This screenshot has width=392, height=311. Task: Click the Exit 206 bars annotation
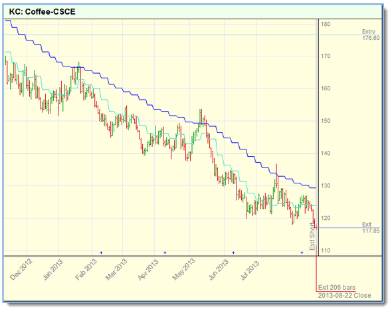(x=336, y=287)
